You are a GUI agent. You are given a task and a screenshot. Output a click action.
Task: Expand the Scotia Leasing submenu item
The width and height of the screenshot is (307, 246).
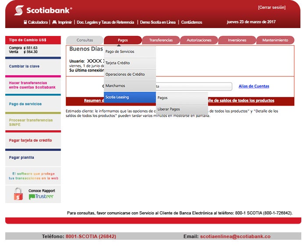pos(129,97)
